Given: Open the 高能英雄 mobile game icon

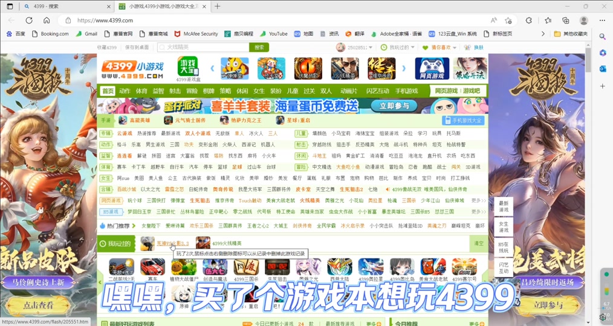Looking at the screenshot, I should [123, 120].
